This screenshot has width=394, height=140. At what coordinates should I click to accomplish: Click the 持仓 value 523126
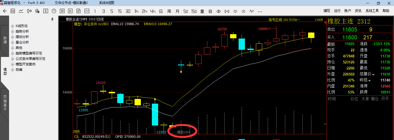click(349, 62)
